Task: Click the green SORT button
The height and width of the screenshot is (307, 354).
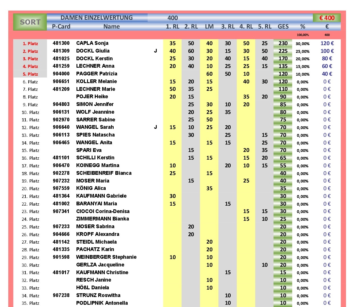Action: (x=30, y=22)
